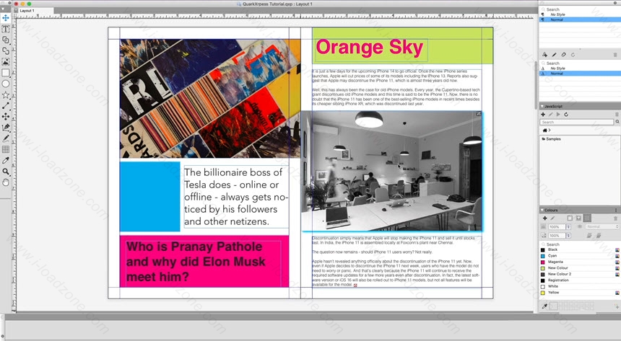
Task: Select the Orange Sky headline text box
Action: [370, 48]
